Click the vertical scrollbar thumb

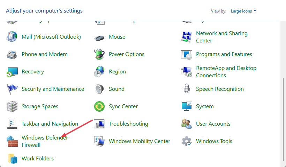tap(283, 119)
